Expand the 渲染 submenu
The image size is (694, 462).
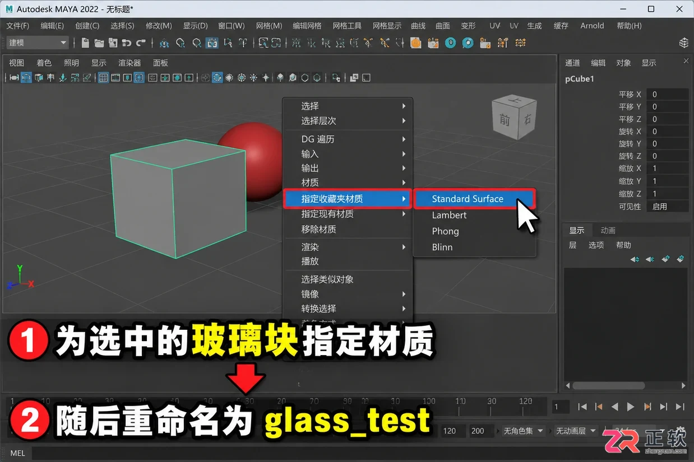coord(348,247)
